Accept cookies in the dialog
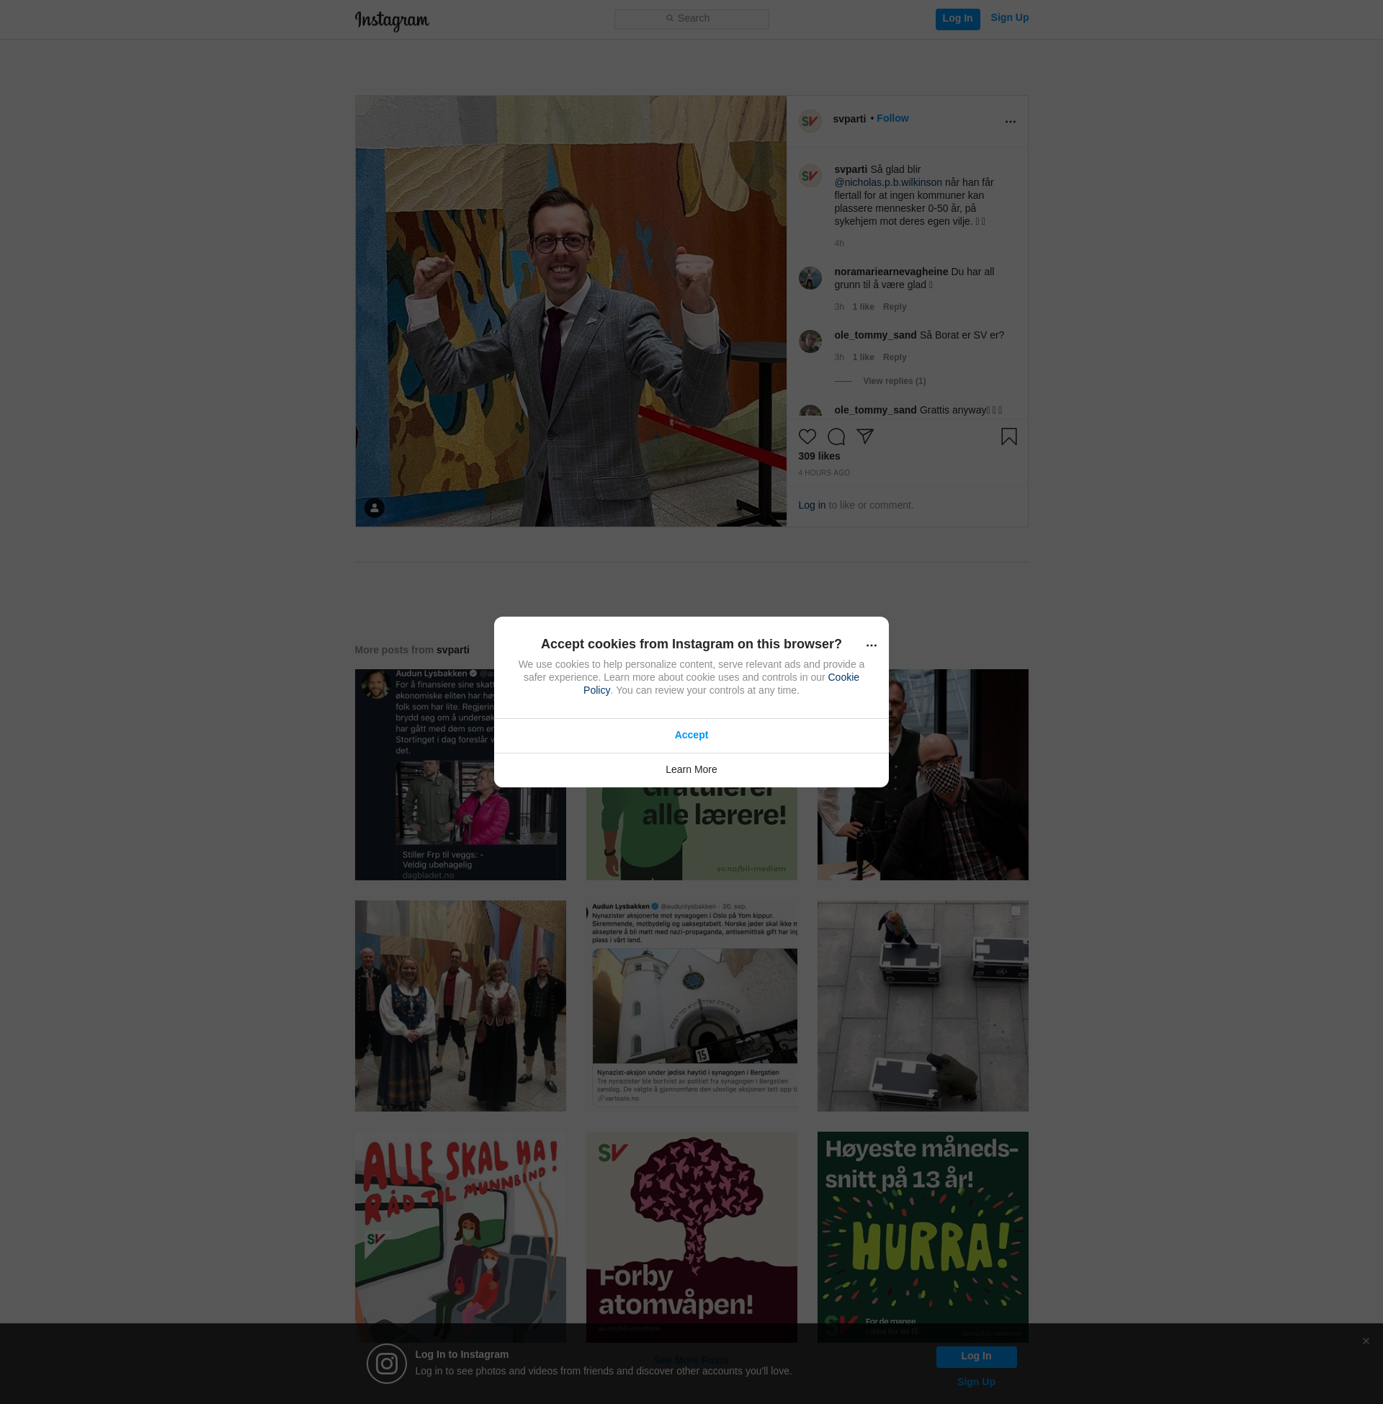The height and width of the screenshot is (1404, 1383). [691, 735]
